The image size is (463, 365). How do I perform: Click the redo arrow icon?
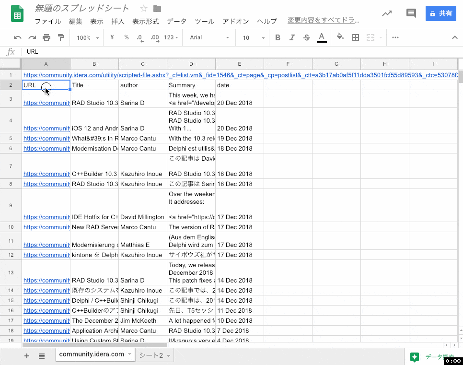32,37
